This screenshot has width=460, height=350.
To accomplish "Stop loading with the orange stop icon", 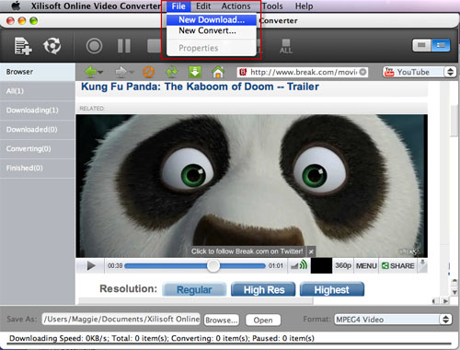I will click(x=149, y=72).
